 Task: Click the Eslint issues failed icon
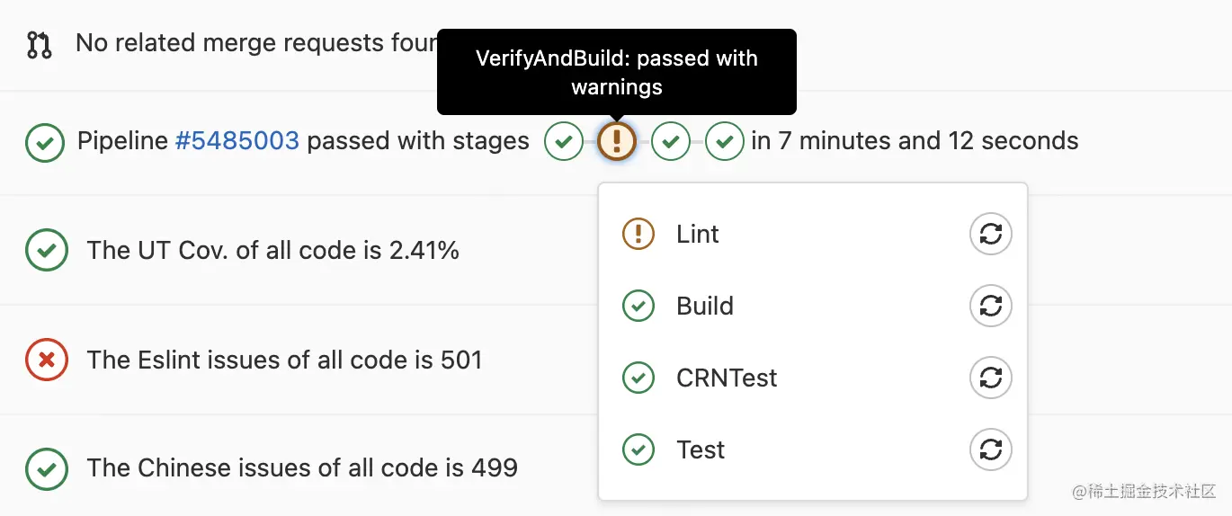[x=47, y=360]
